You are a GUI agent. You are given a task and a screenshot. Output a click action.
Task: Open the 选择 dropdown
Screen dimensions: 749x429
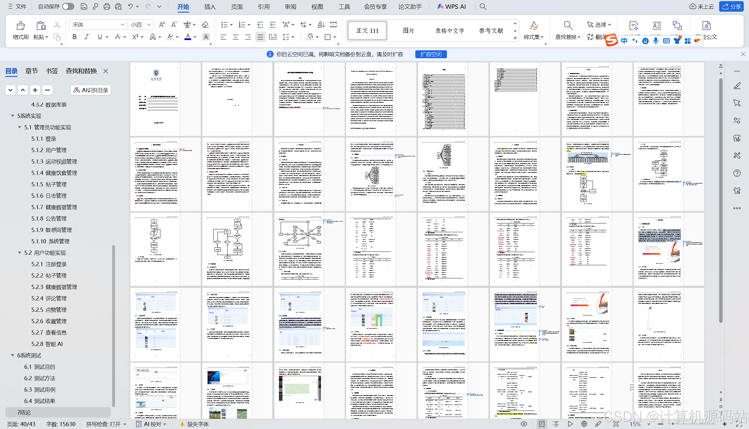tap(599, 25)
